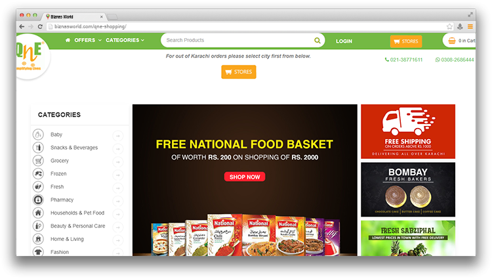Open the Baby category icon

point(38,135)
